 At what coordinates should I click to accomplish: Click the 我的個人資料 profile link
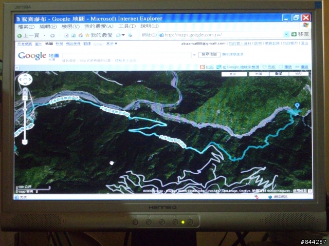point(240,43)
